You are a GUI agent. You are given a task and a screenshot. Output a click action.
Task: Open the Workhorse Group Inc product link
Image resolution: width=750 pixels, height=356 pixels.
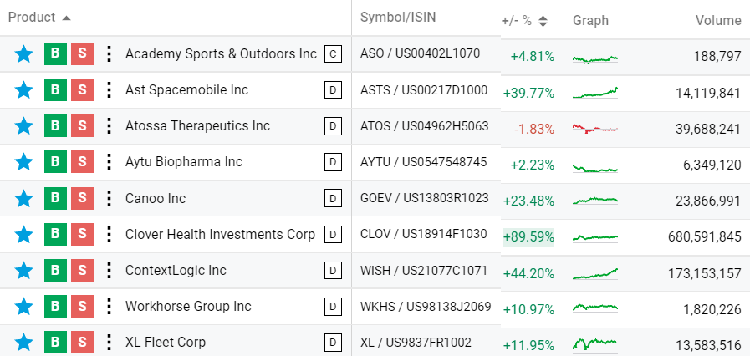[x=188, y=306]
